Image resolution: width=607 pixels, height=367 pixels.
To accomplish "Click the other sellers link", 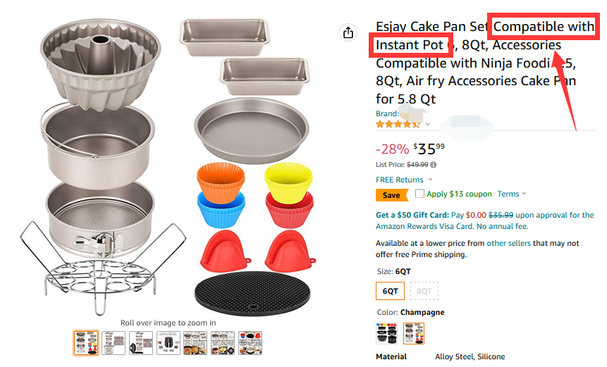I will point(508,243).
